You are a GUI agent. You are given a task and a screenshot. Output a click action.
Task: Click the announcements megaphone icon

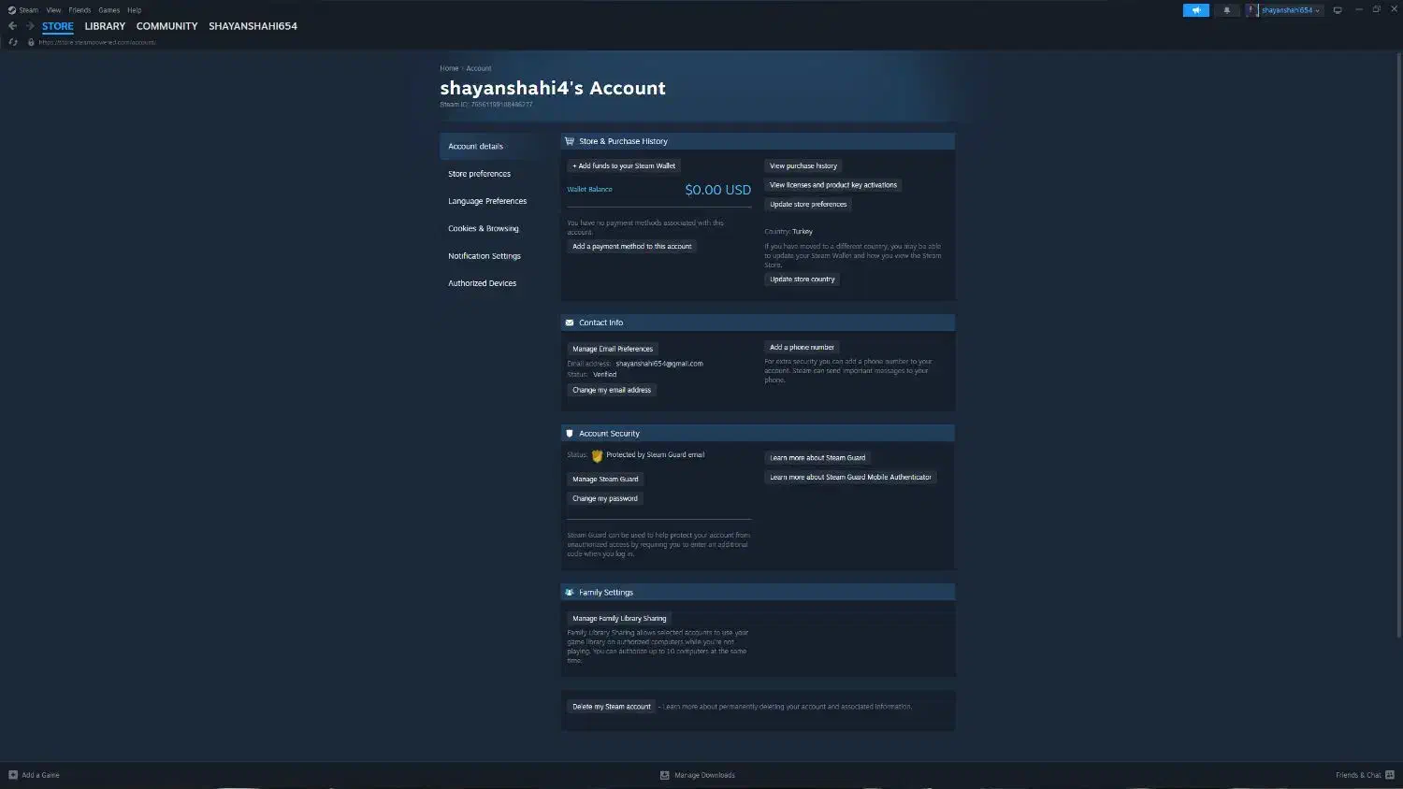tap(1195, 10)
